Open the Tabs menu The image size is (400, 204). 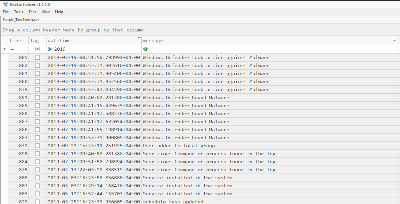tap(32, 12)
